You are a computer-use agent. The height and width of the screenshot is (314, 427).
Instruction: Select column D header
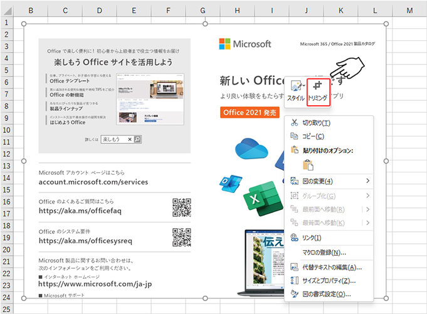100,11
